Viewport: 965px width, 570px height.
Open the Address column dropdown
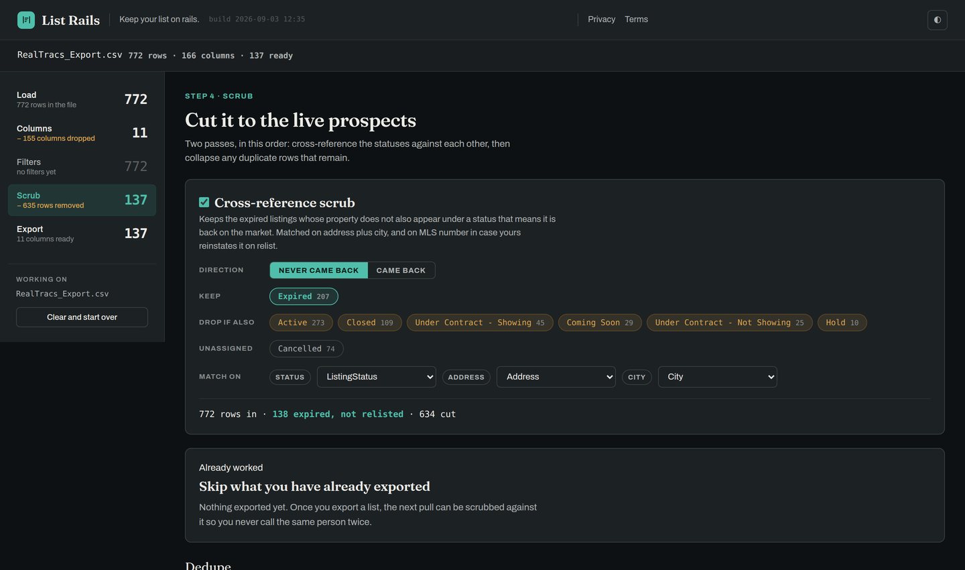tap(556, 377)
